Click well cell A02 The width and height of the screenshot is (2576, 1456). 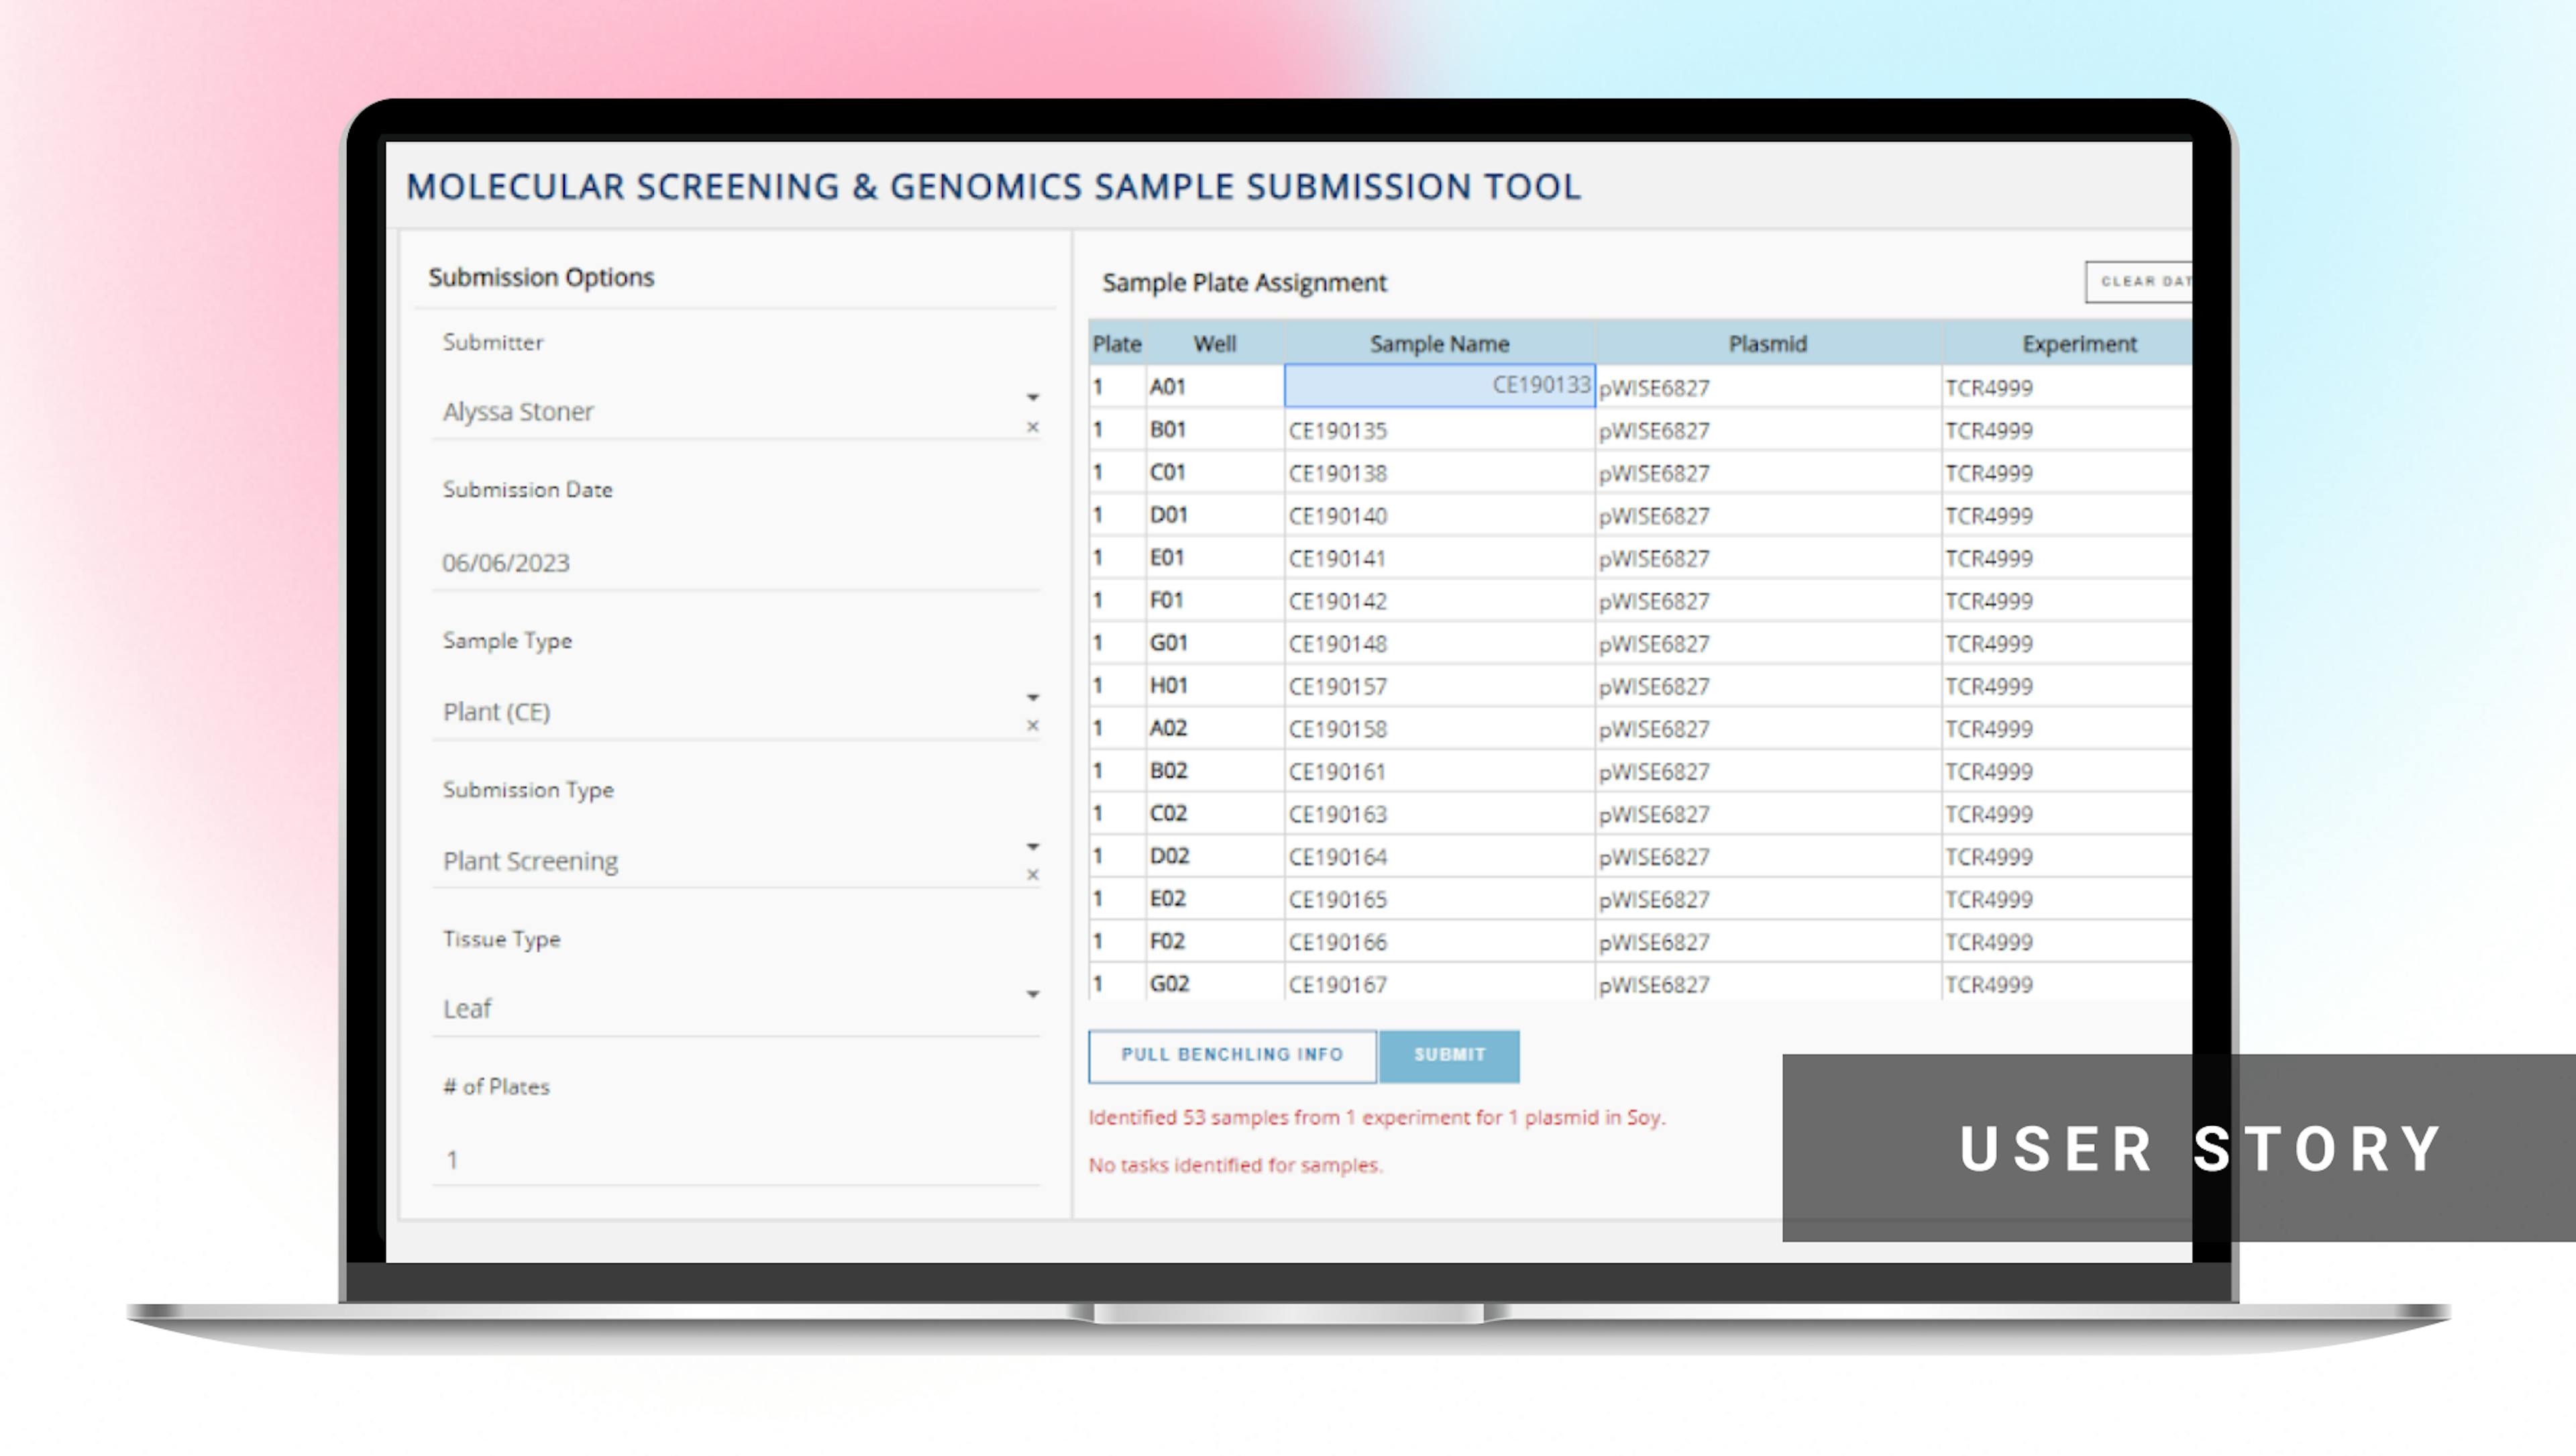(1215, 729)
